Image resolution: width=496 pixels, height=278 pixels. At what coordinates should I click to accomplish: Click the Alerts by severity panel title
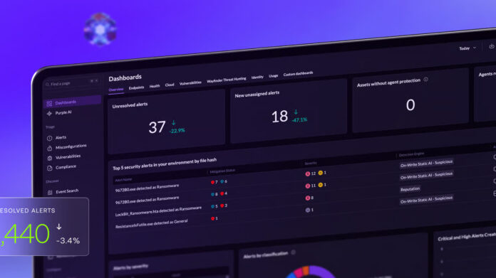pos(130,267)
